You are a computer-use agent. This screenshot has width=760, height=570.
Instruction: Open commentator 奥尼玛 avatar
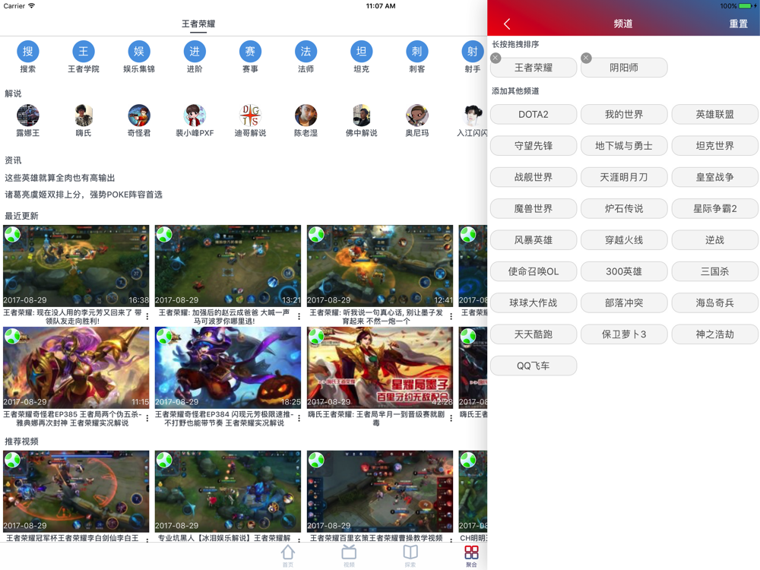(x=416, y=116)
